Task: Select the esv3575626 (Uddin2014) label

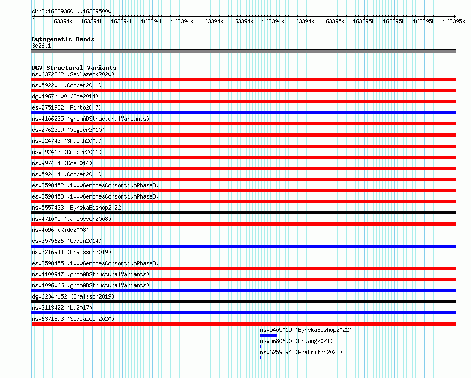Action: pyautogui.click(x=67, y=241)
